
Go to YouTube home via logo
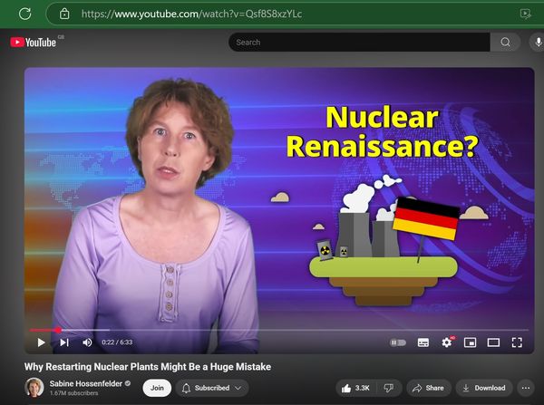34,43
